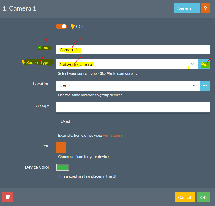215x206 pixels.
Task: Confirm settings with the OK button
Action: coord(204,197)
